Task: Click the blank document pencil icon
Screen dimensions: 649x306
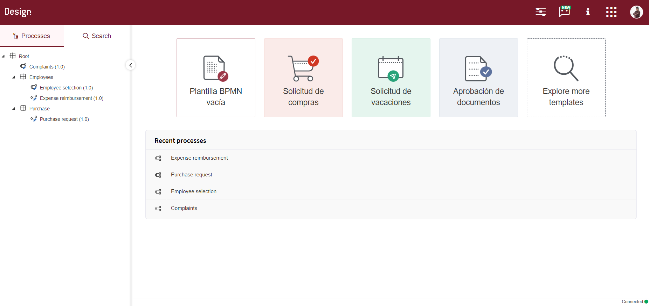Action: point(216,68)
